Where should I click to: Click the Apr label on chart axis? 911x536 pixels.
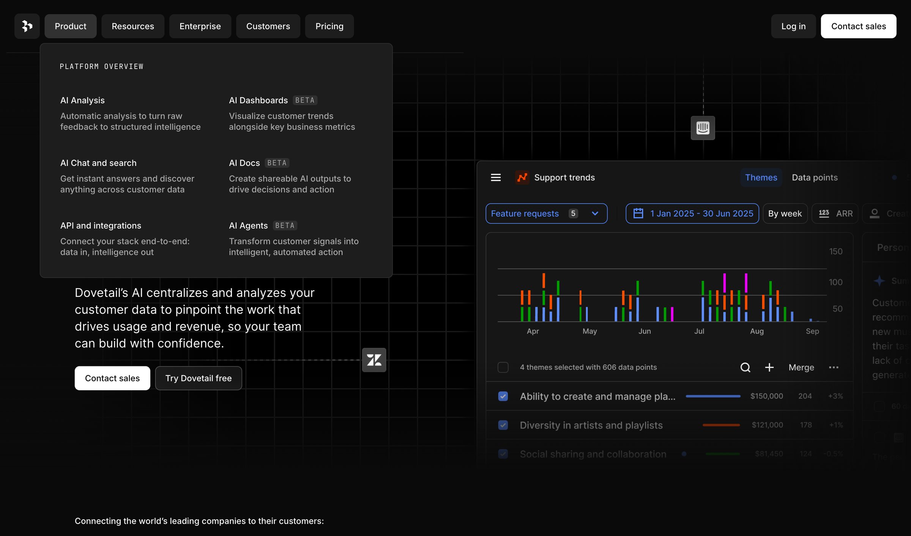point(533,331)
